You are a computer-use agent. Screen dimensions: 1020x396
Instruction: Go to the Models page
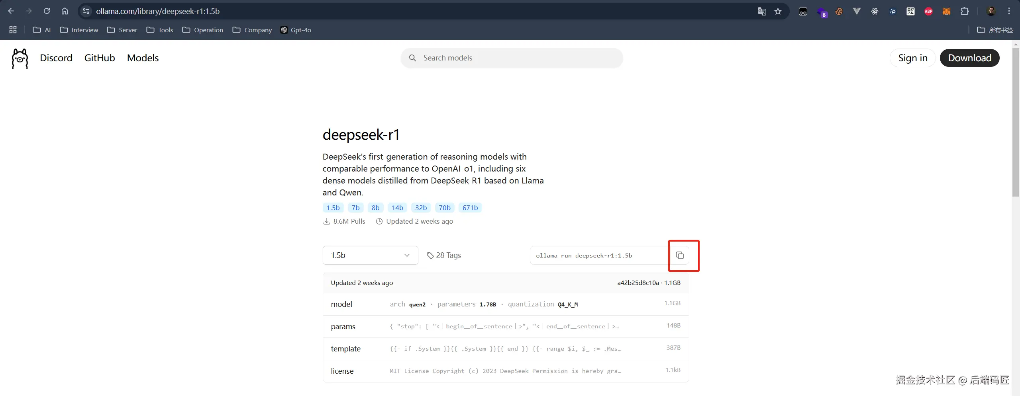(143, 58)
